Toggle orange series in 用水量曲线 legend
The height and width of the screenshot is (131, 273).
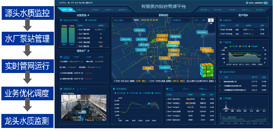click(x=120, y=93)
